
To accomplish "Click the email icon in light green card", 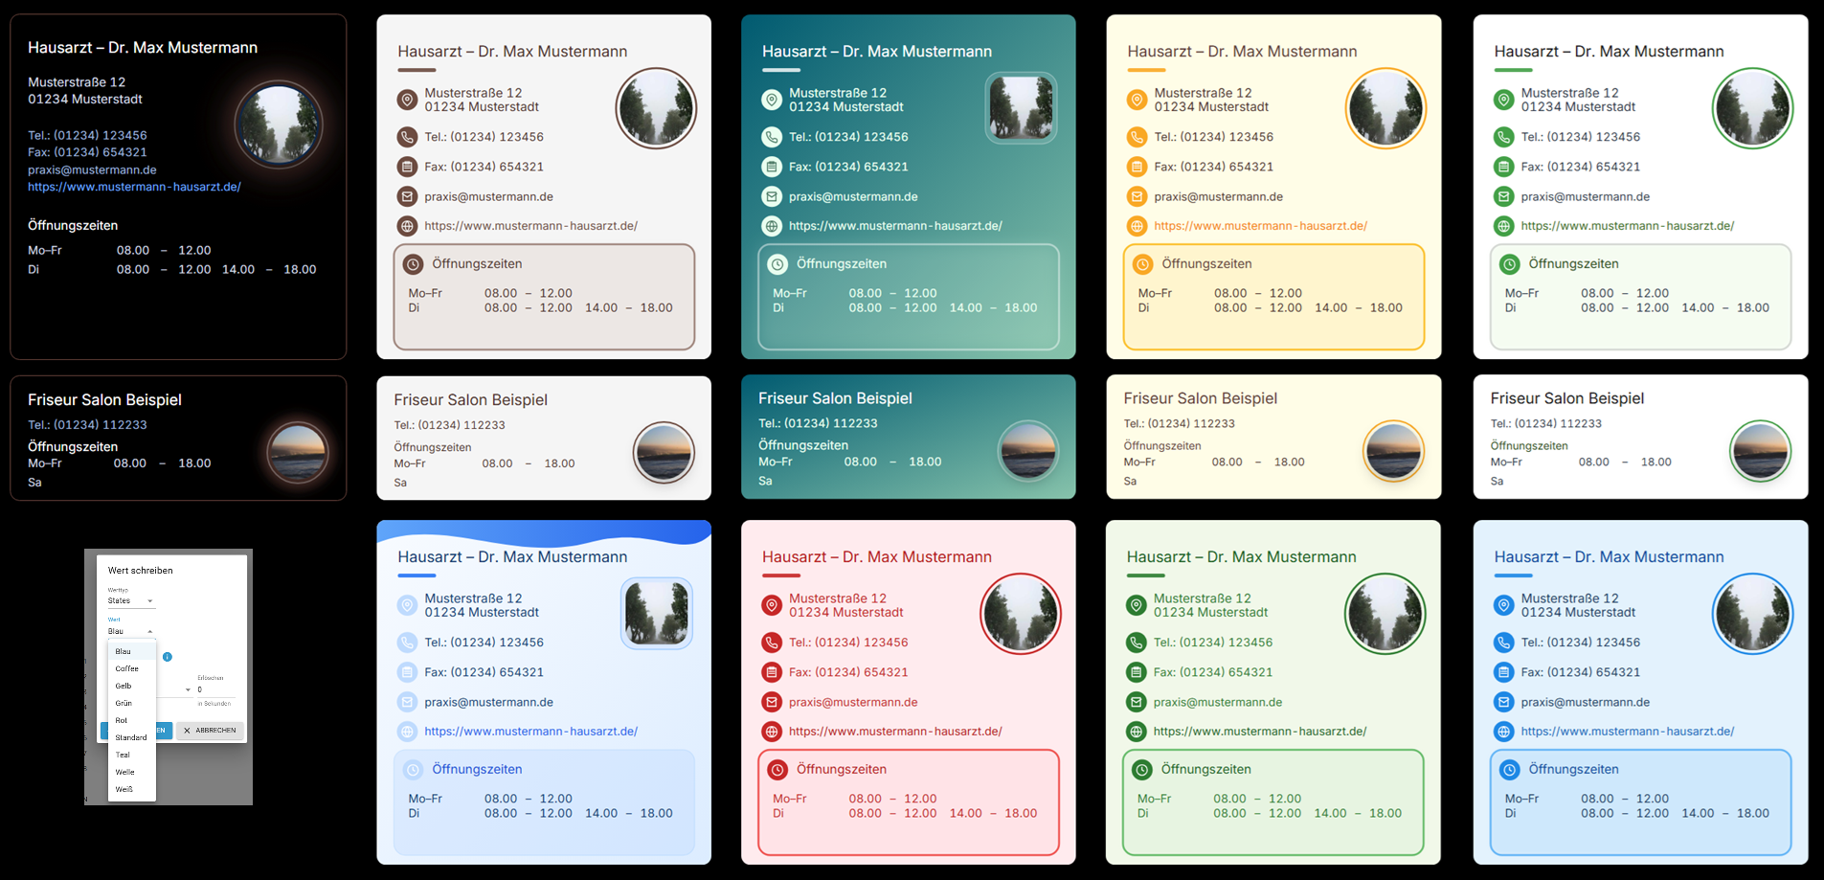I will point(1136,702).
